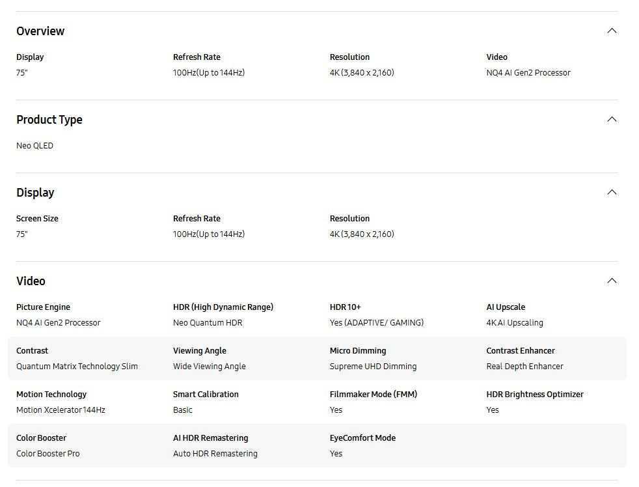Click the Overview section heading
The width and height of the screenshot is (639, 487).
tap(40, 31)
